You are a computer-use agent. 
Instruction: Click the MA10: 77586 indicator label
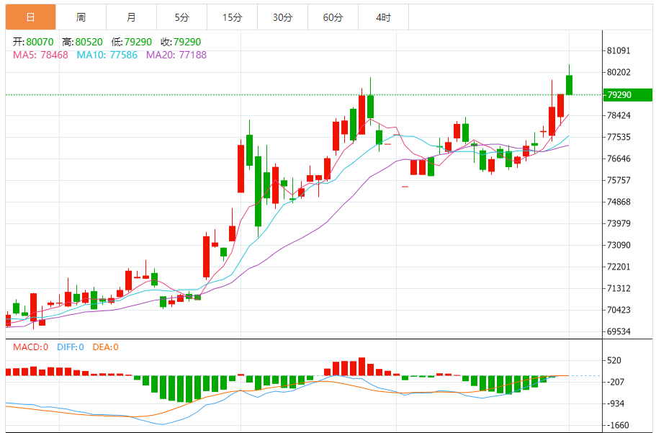pyautogui.click(x=107, y=55)
